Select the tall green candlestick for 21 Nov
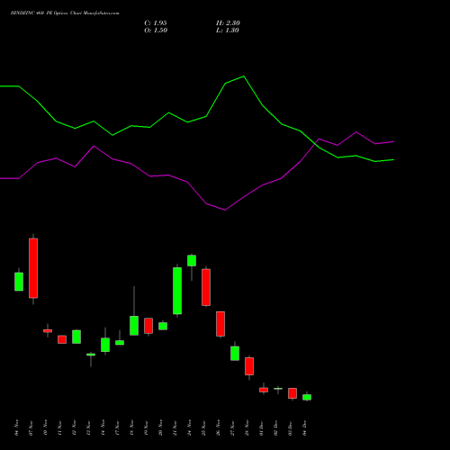The width and height of the screenshot is (450, 450). tap(177, 291)
